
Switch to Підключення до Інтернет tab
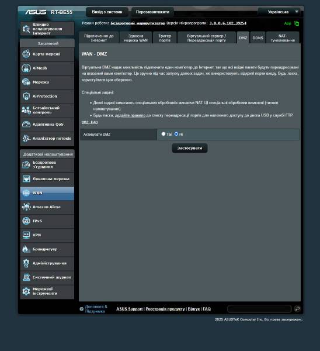point(99,38)
